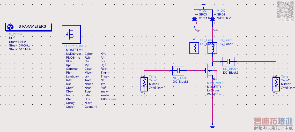Click the LEVEL1_Model MOSFET symbol box
295x132 pixels.
point(71,34)
